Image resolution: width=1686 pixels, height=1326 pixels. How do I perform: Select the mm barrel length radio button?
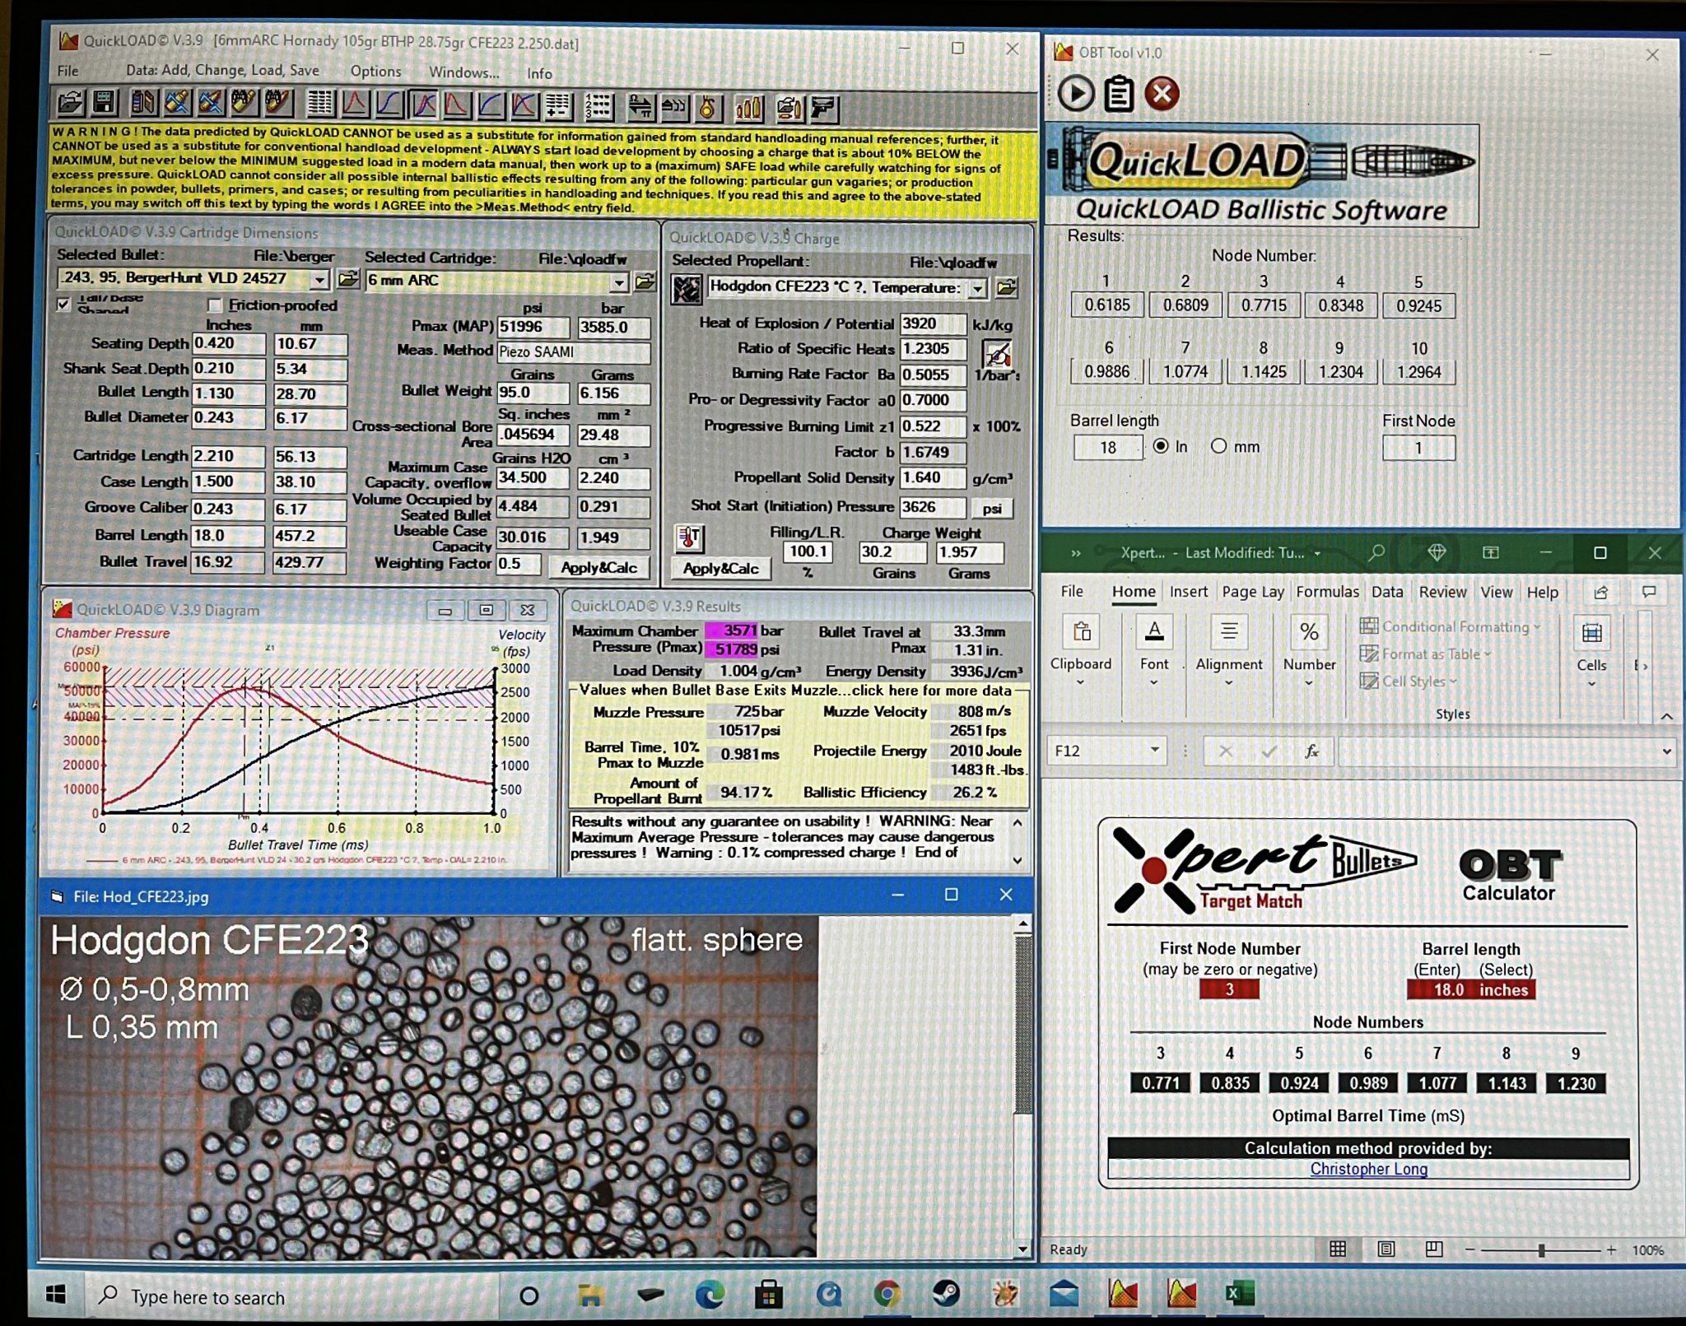click(1218, 446)
